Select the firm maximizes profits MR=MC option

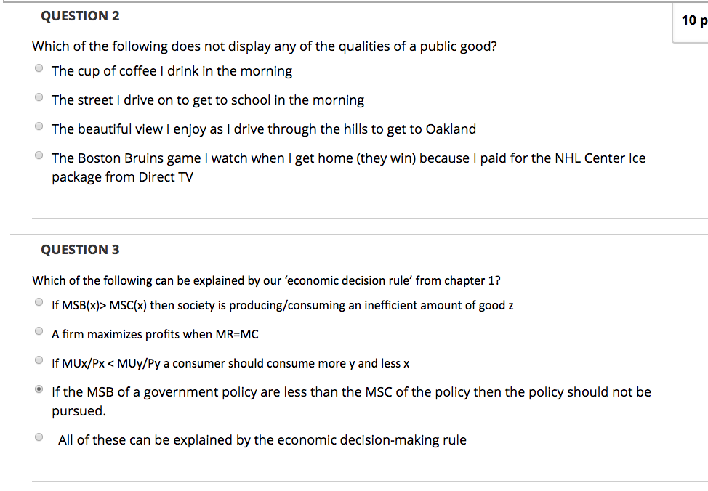pyautogui.click(x=39, y=329)
